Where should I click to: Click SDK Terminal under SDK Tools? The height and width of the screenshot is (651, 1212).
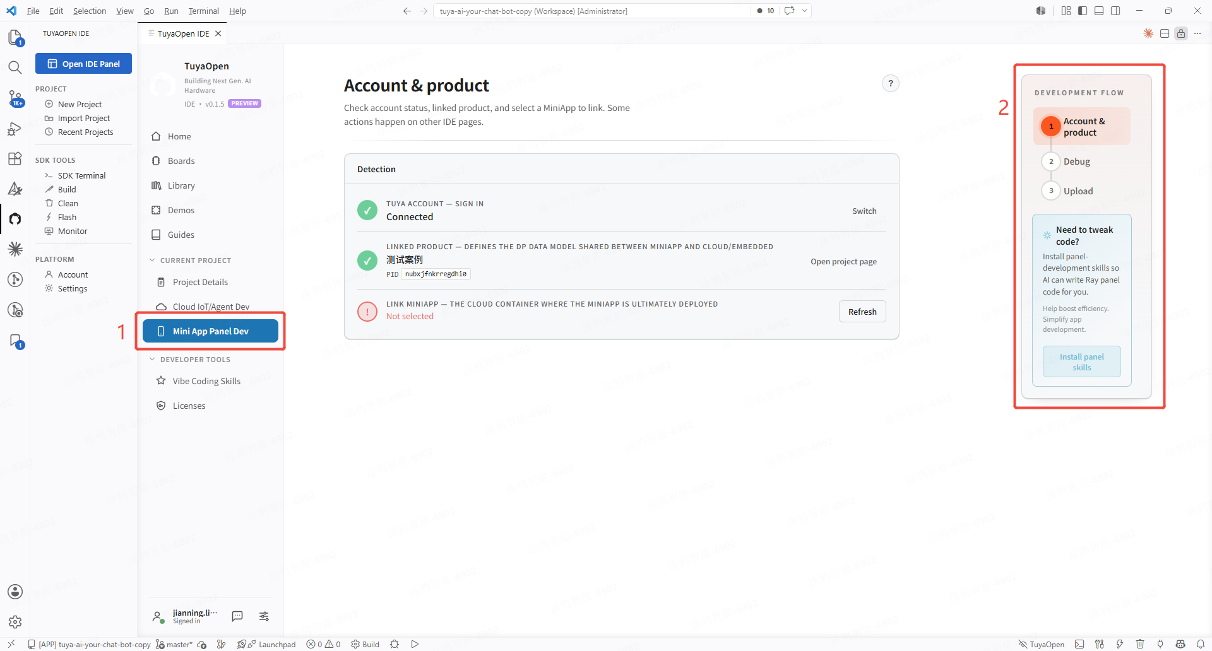(x=81, y=175)
